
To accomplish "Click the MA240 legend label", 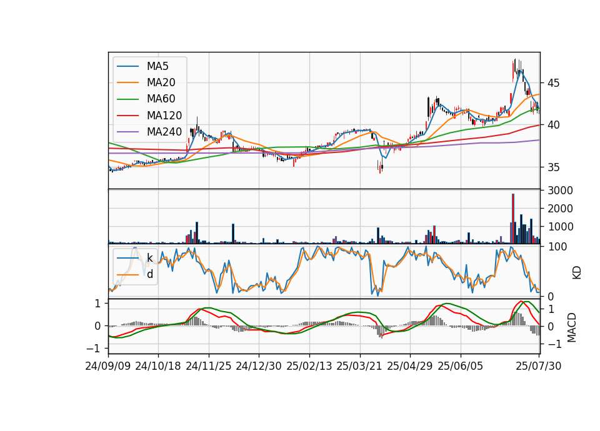I will coord(164,132).
